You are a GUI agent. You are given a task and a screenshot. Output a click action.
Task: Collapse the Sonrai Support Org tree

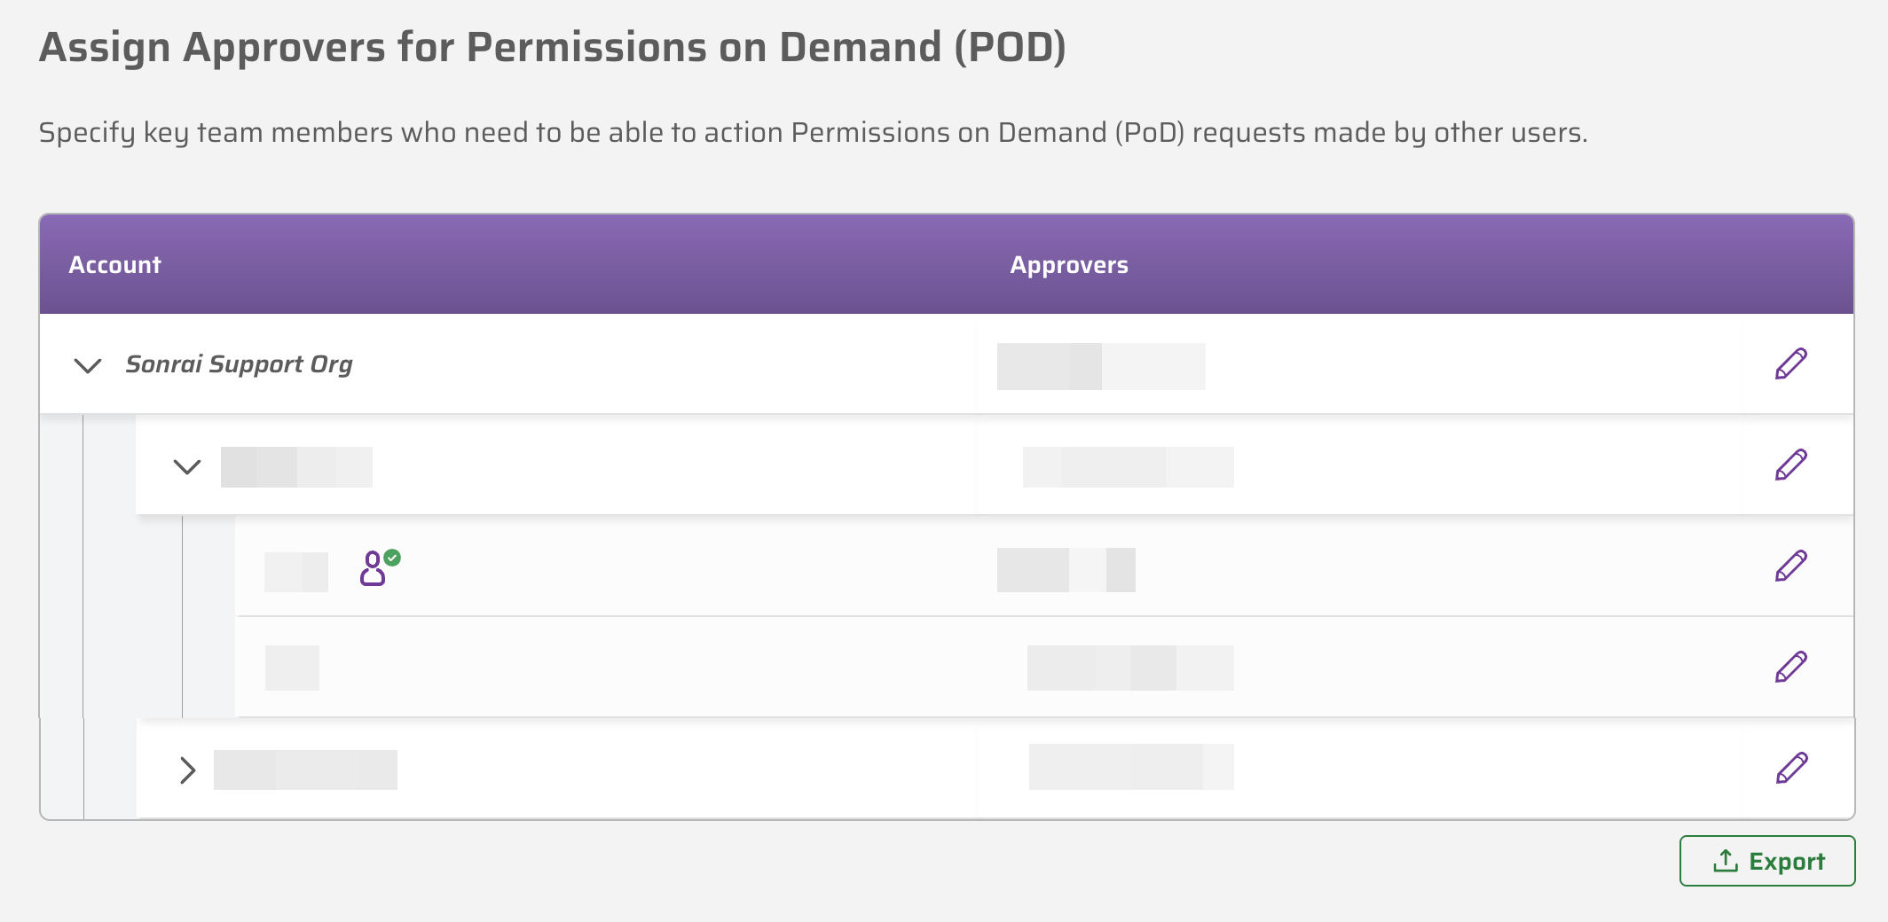[x=88, y=366]
